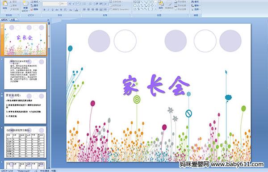Click the New Slide icon
Screen dimensions: 268x172
tap(25, 6)
